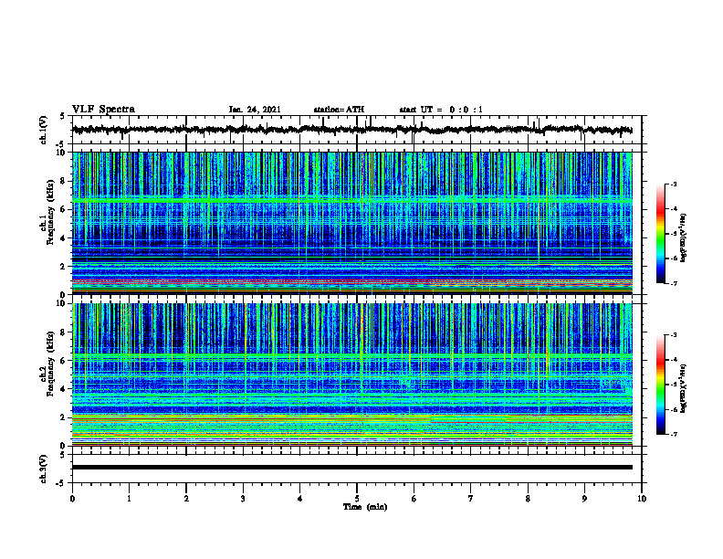
Task: Click the "-3" tick on ch.1 colorbar
Action: pyautogui.click(x=674, y=184)
